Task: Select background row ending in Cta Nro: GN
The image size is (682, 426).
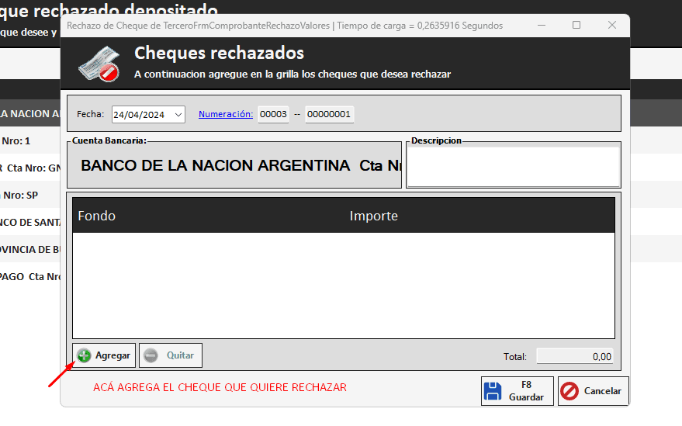Action: 29,167
